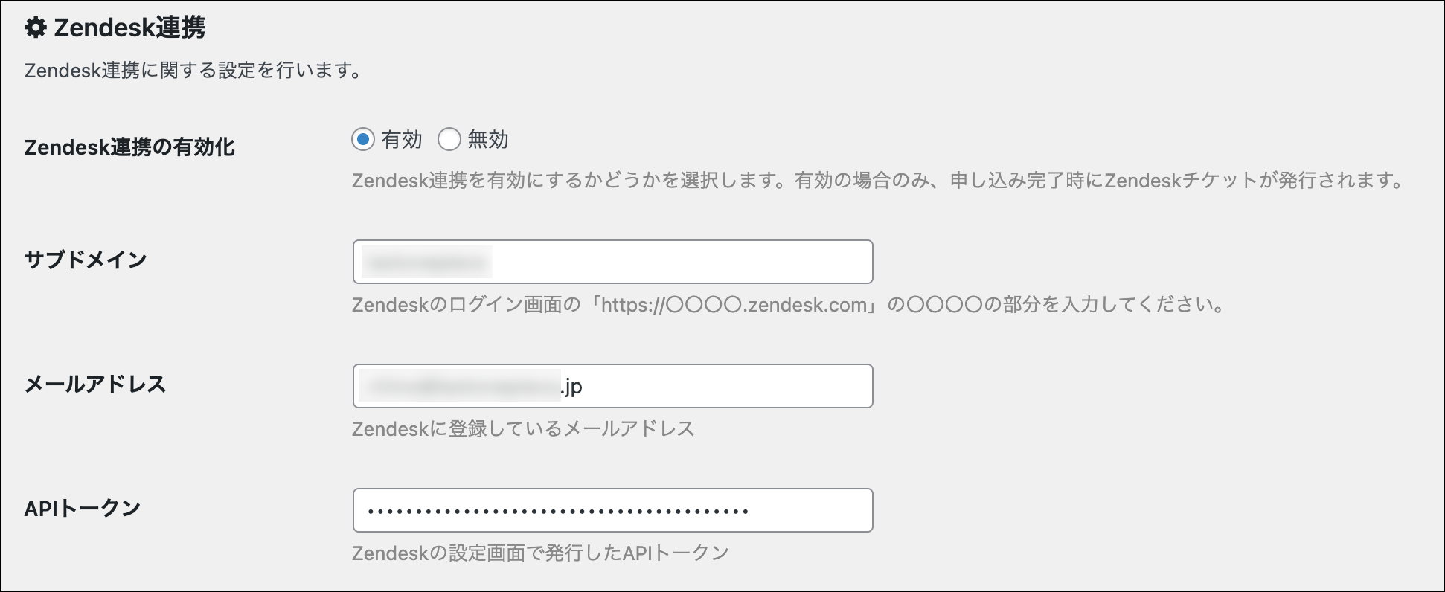The image size is (1445, 592).
Task: Click the サブドメイン field label
Action: (x=86, y=260)
